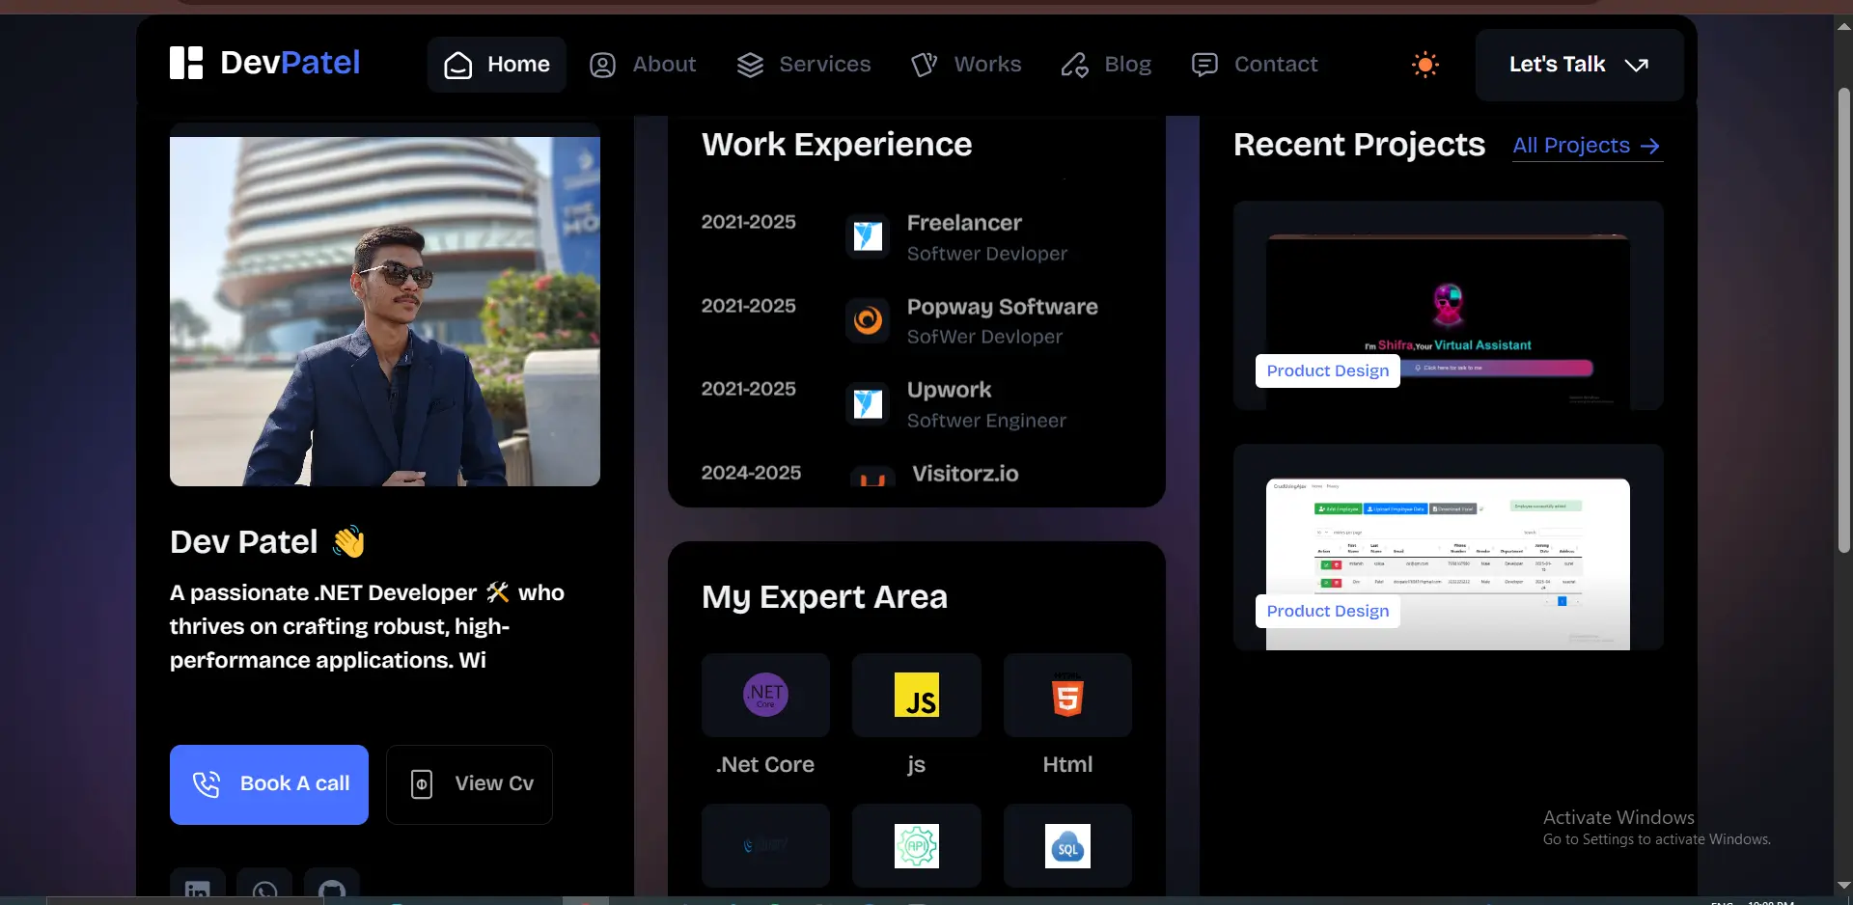Navigate to the Works section

tap(966, 65)
